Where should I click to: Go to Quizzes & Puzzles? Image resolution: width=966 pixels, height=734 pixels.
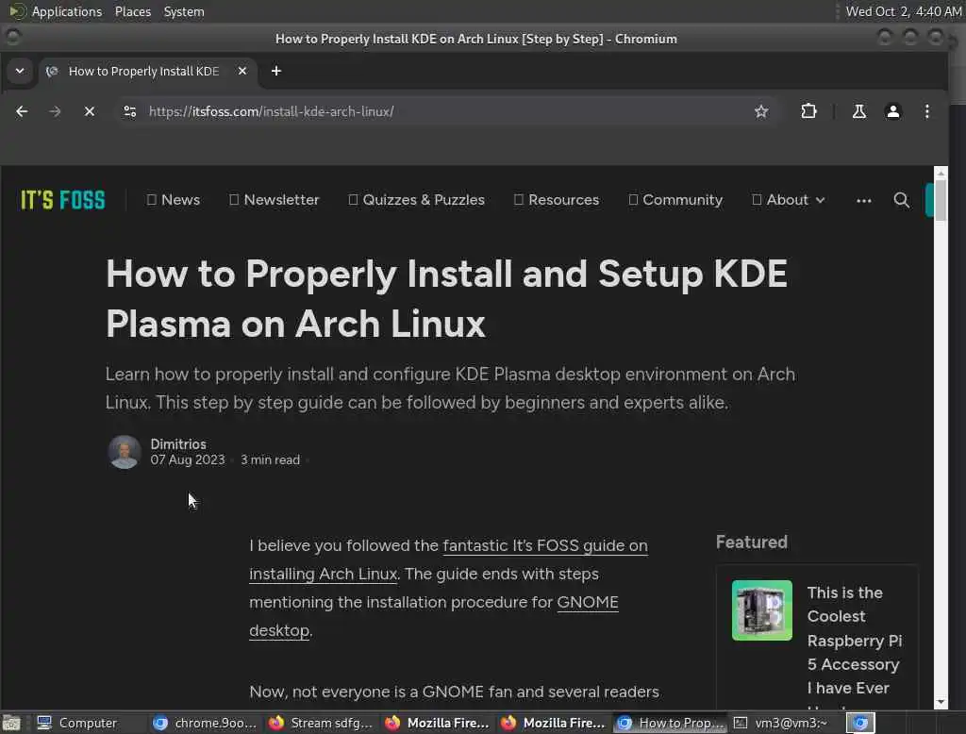tap(416, 200)
